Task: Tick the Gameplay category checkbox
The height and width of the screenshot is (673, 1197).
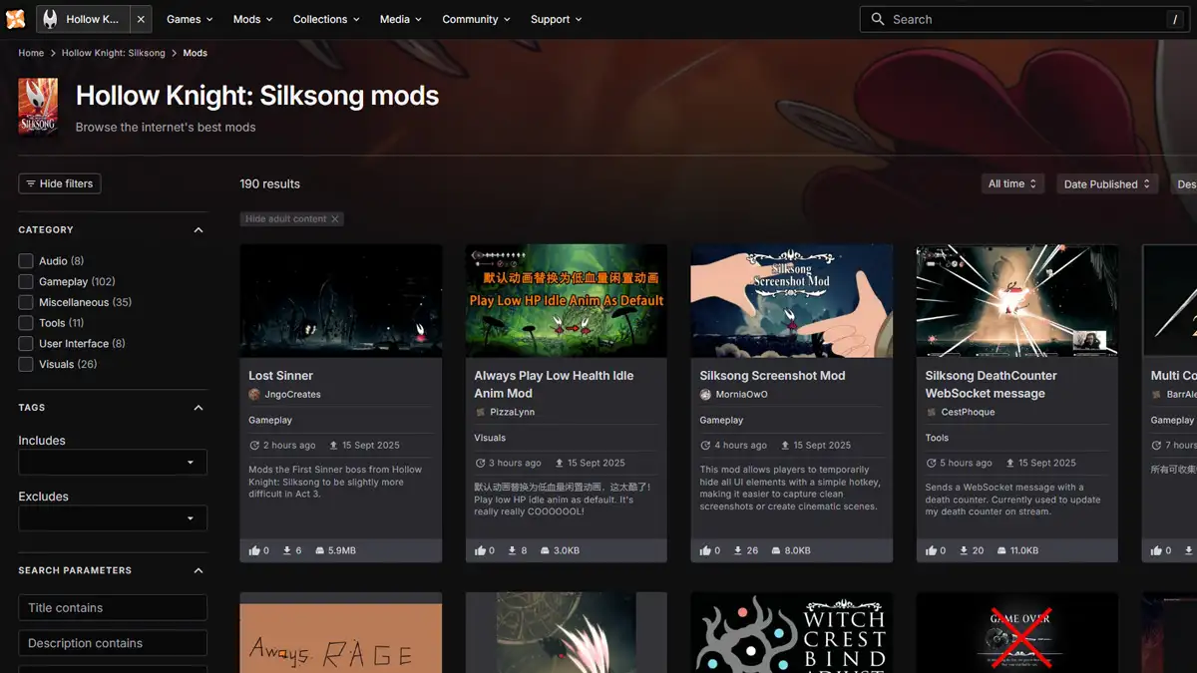Action: click(x=26, y=282)
